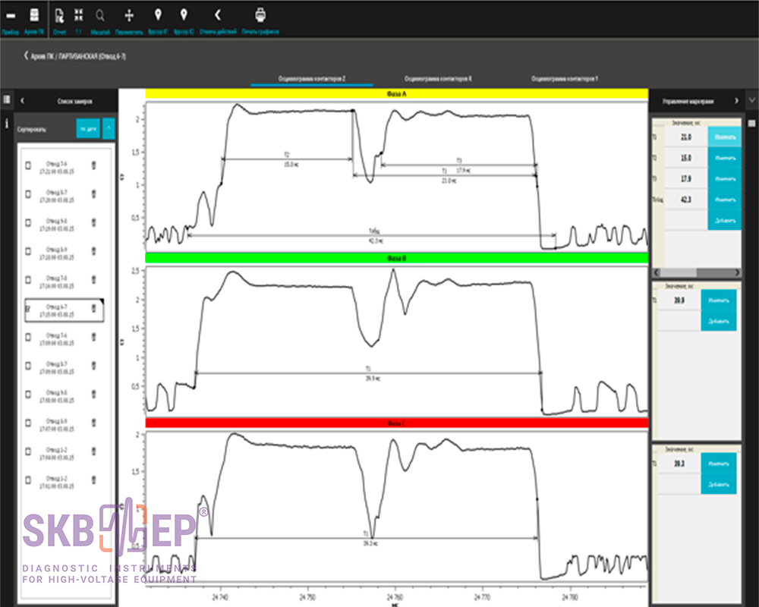Click the marker table scrollbar's right arrow

(737, 272)
